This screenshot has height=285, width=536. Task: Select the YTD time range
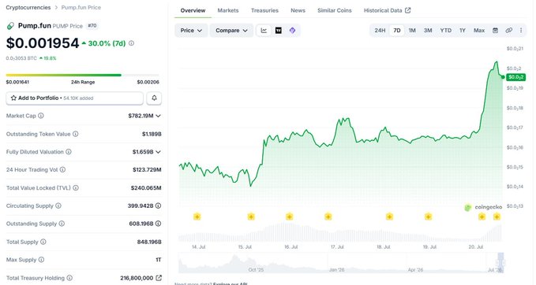point(446,31)
